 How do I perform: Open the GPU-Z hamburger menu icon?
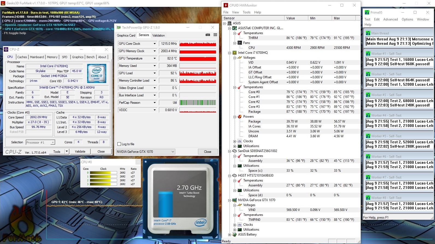(x=215, y=35)
